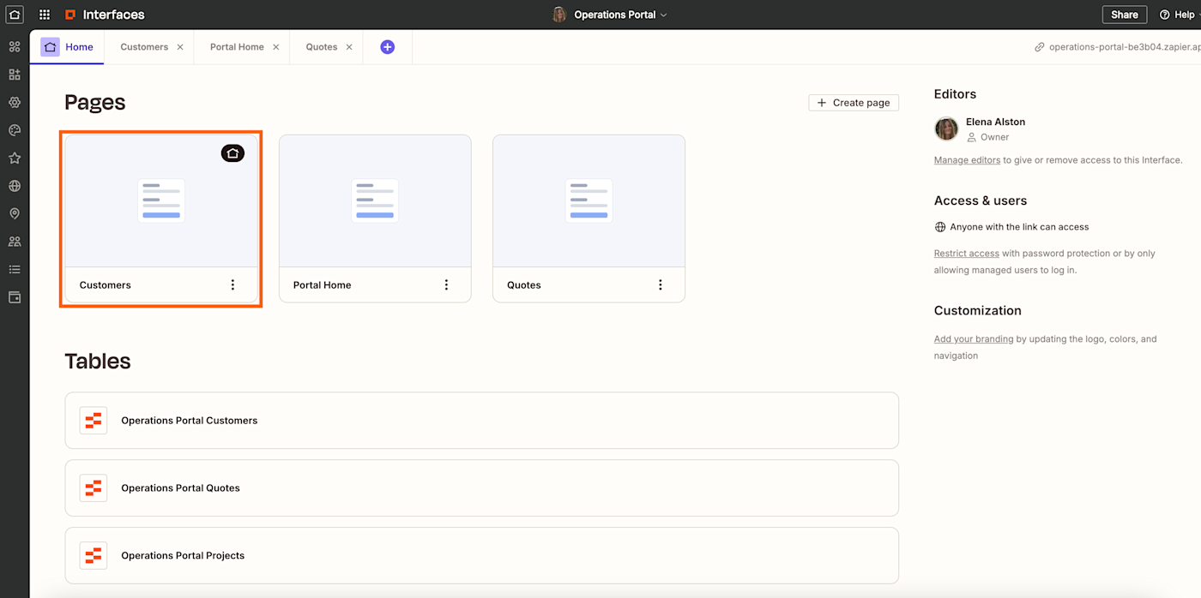1201x598 pixels.
Task: Click the orange Interfaces logo icon
Action: pyautogui.click(x=70, y=15)
